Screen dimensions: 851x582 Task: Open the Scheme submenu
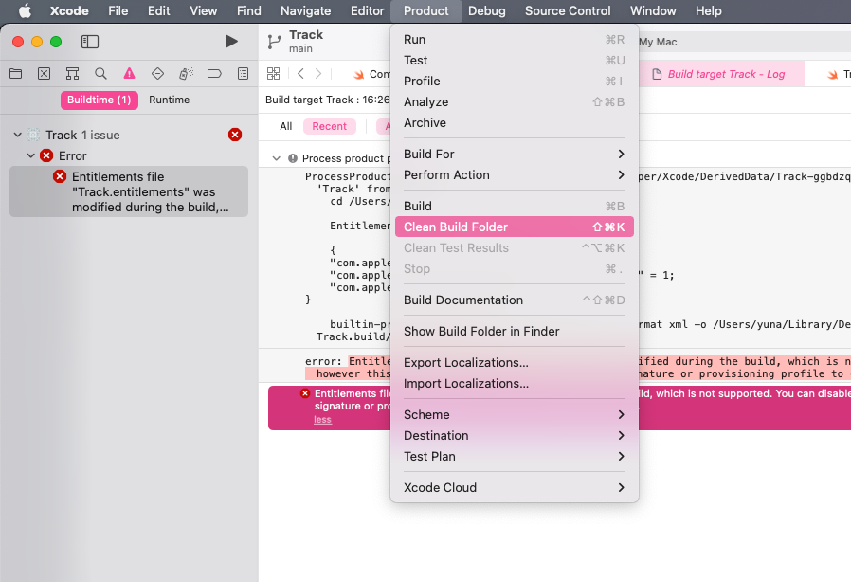coord(426,414)
